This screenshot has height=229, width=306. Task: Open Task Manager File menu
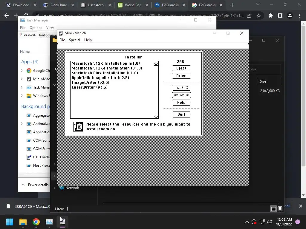[x=23, y=28]
